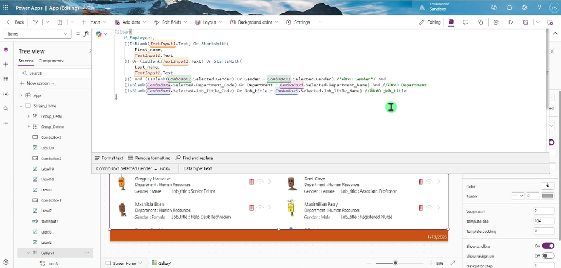
Task: Open the notifications bell
Action: pos(510,7)
